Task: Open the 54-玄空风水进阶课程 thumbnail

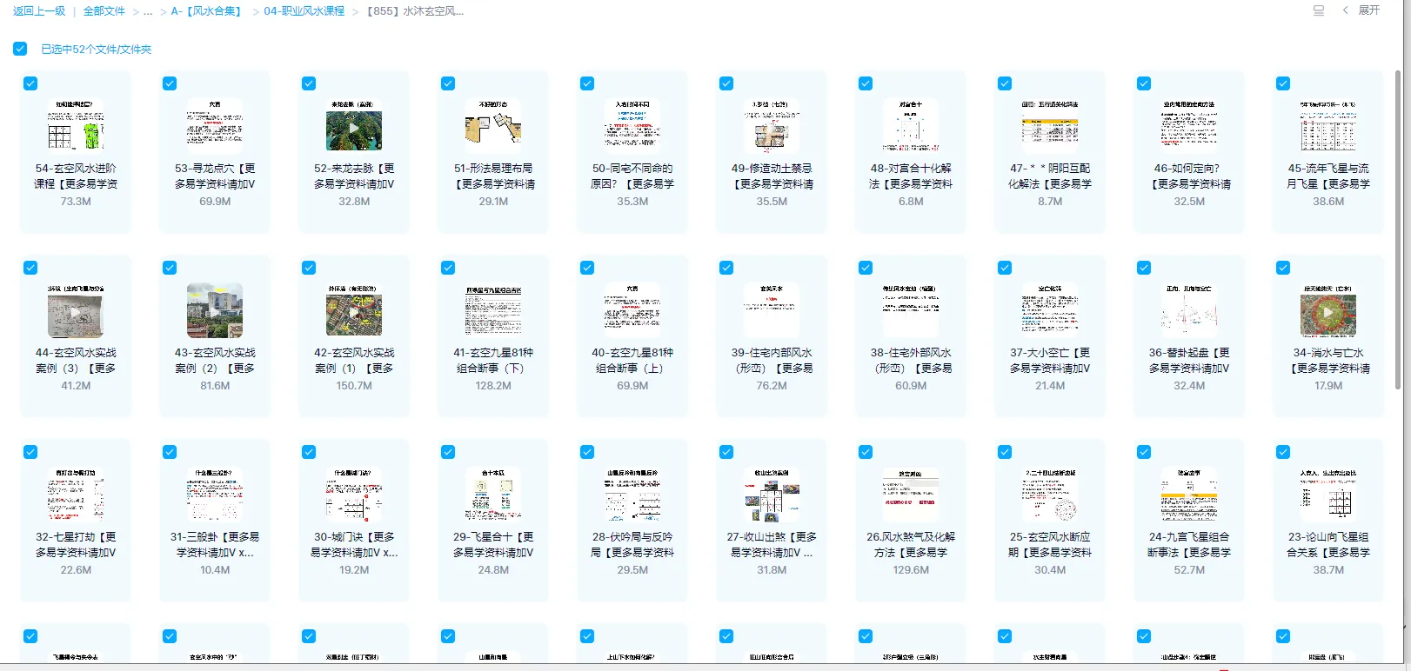Action: click(x=76, y=126)
